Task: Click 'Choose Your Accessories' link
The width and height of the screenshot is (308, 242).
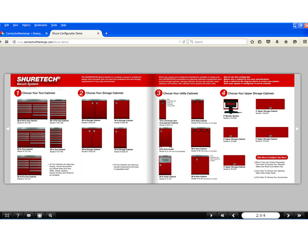Action: click(x=271, y=177)
